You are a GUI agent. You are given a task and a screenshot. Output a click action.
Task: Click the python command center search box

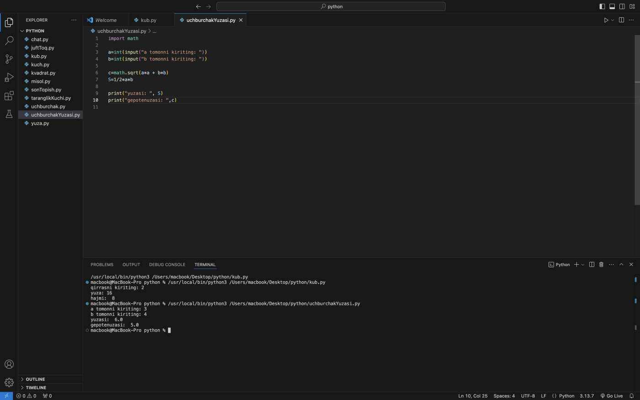(x=331, y=6)
